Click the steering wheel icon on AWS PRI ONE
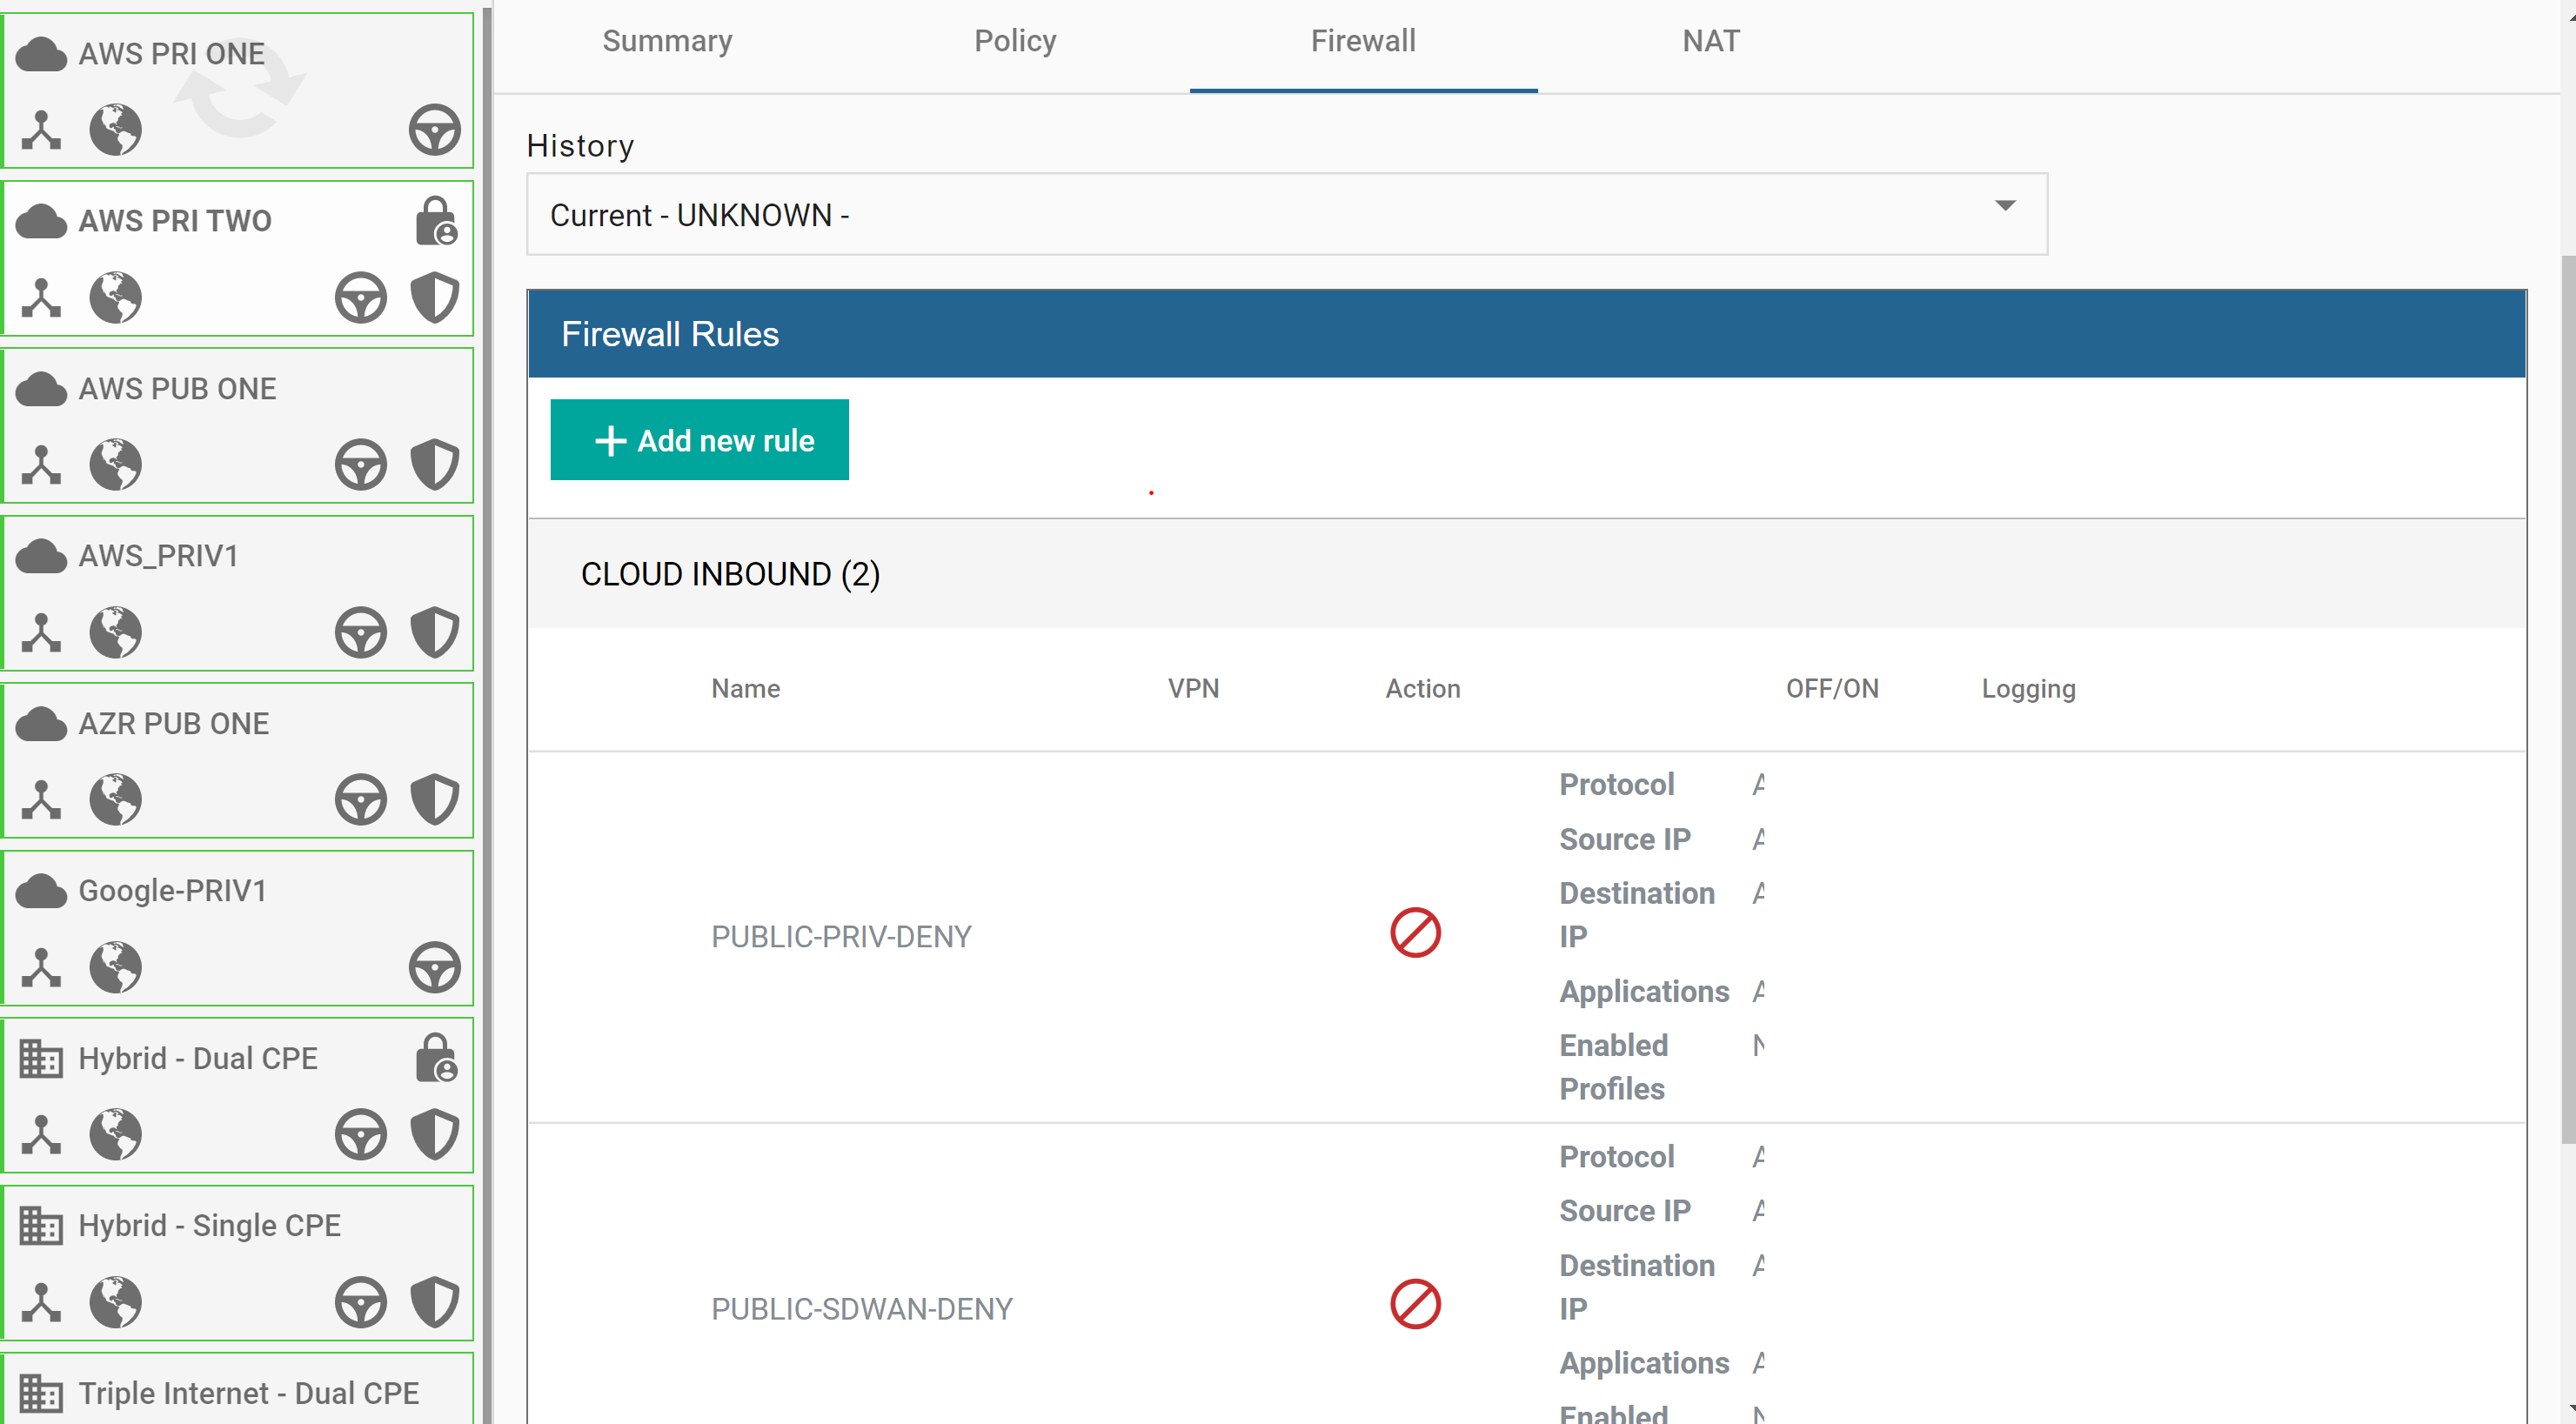The height and width of the screenshot is (1424, 2576). [x=434, y=130]
